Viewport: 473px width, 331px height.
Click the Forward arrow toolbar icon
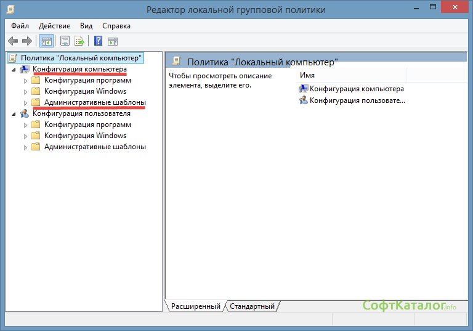click(26, 41)
